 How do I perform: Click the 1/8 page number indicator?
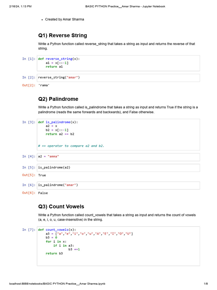pos(206,284)
